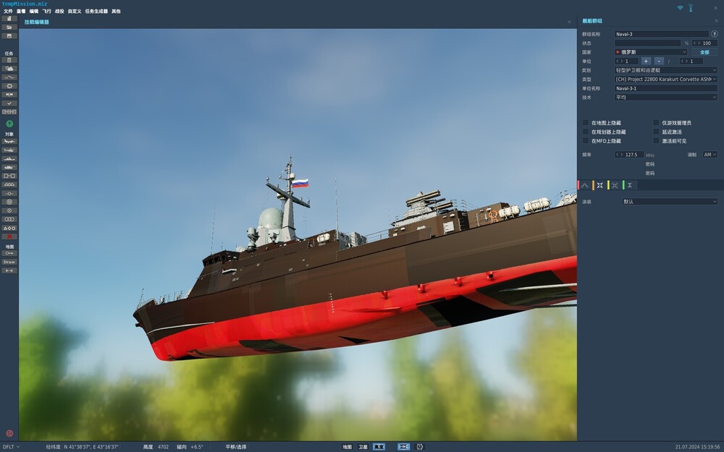Viewport: 724px width, 452px height.
Task: Open the route tab icon in ship panel
Action: (x=585, y=185)
